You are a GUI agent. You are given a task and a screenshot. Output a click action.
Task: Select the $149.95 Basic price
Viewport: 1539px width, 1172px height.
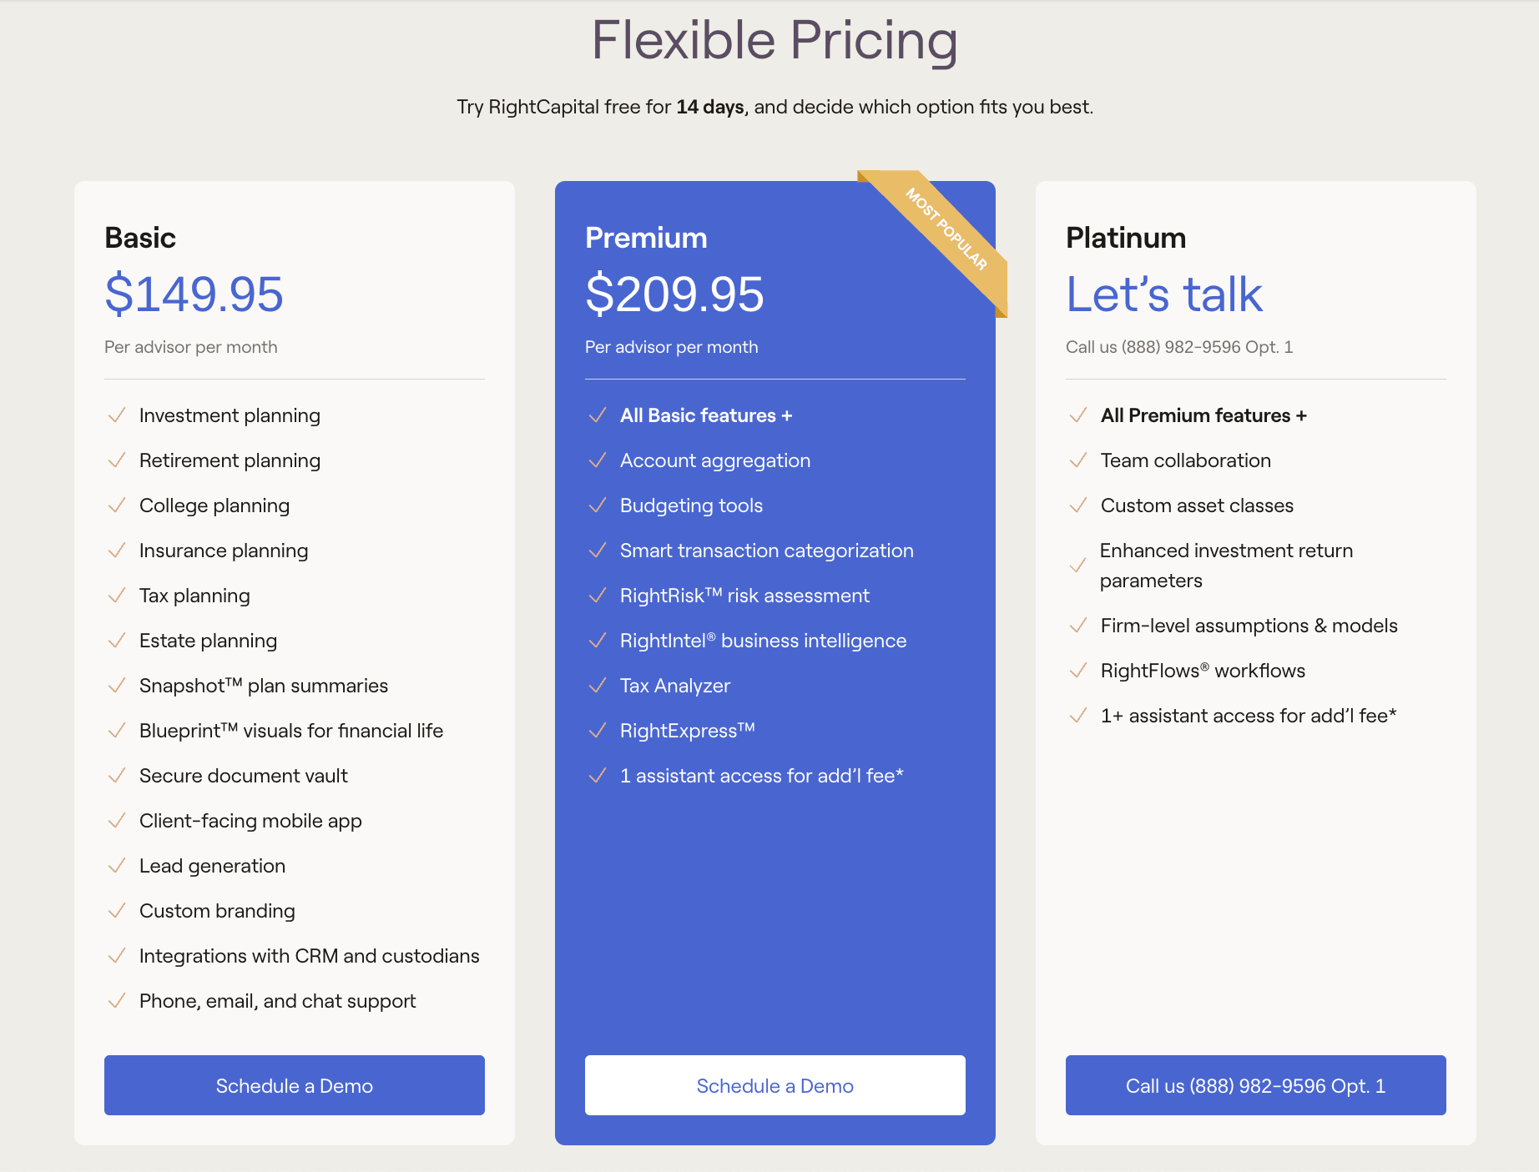(x=194, y=294)
